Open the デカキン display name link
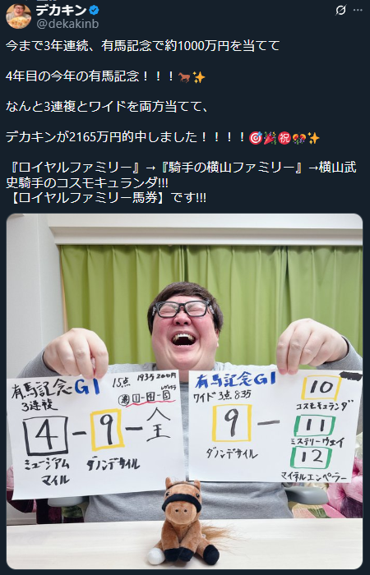Viewport: 370px width, 575px height. [61, 10]
